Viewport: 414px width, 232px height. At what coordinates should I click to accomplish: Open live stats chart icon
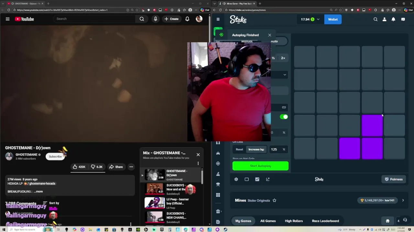pyautogui.click(x=257, y=179)
